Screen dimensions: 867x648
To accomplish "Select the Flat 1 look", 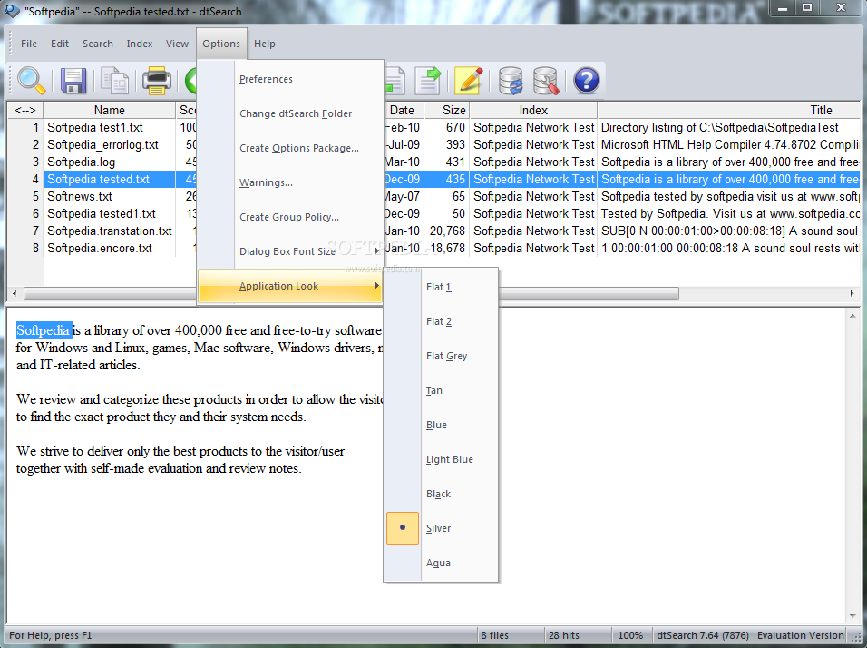I will point(442,287).
